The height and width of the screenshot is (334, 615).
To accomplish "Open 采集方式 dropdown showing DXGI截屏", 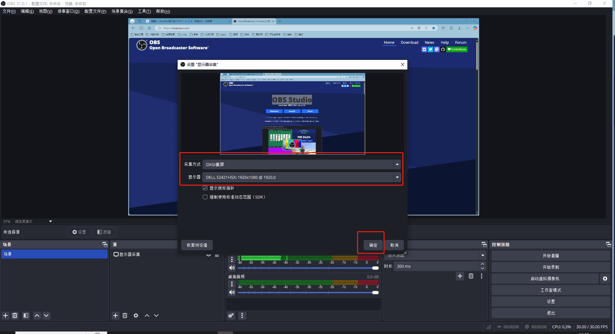I will coord(302,164).
